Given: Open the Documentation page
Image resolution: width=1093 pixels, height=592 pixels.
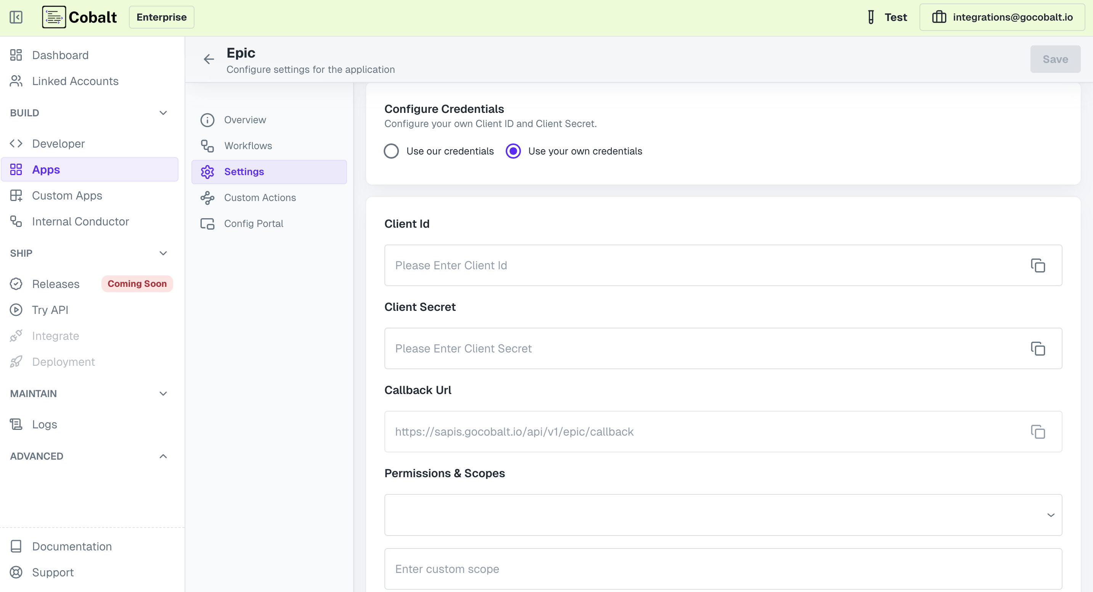Looking at the screenshot, I should pyautogui.click(x=71, y=546).
